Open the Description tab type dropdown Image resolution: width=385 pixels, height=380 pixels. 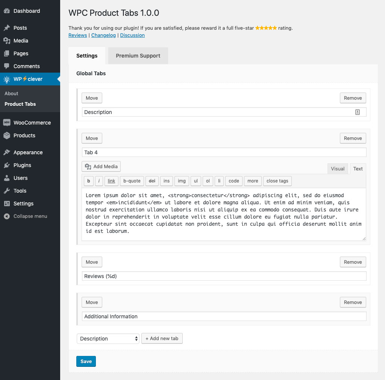click(x=108, y=339)
